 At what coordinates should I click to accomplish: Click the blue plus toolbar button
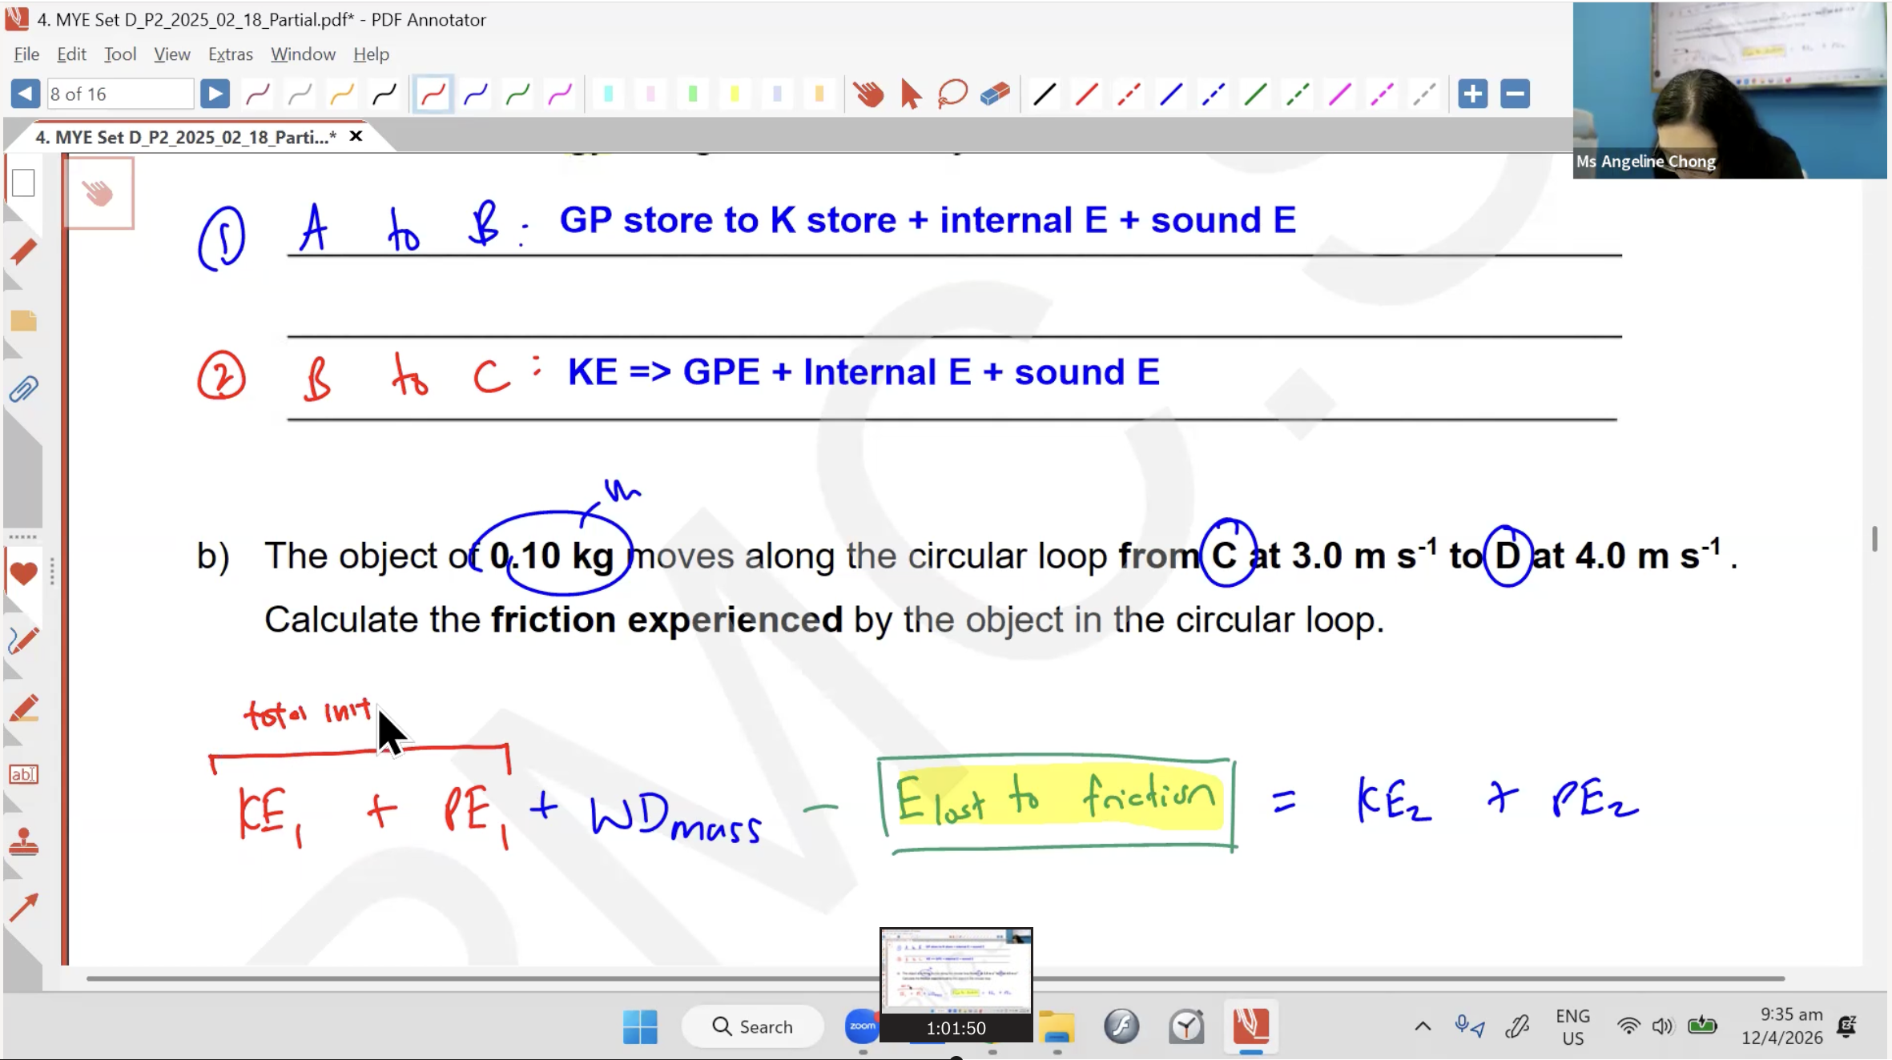[1472, 94]
